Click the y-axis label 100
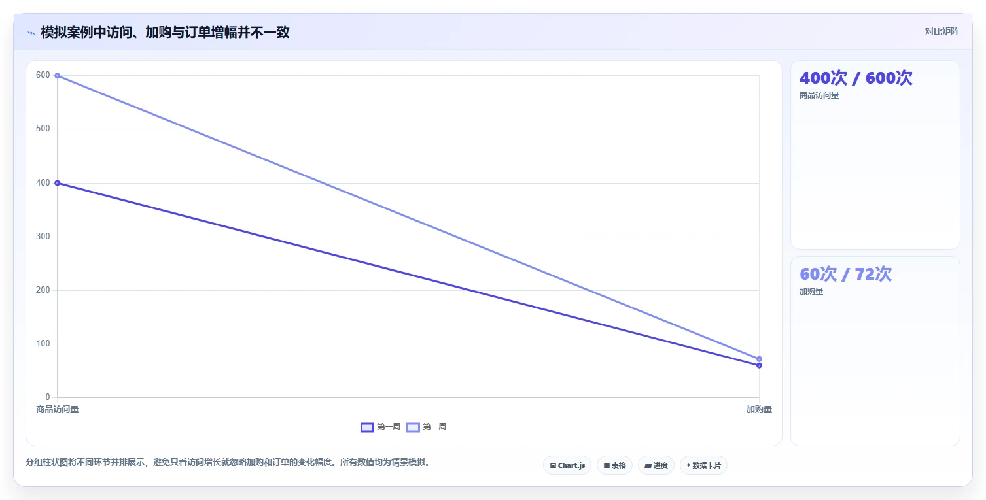The image size is (986, 500). pyautogui.click(x=43, y=344)
